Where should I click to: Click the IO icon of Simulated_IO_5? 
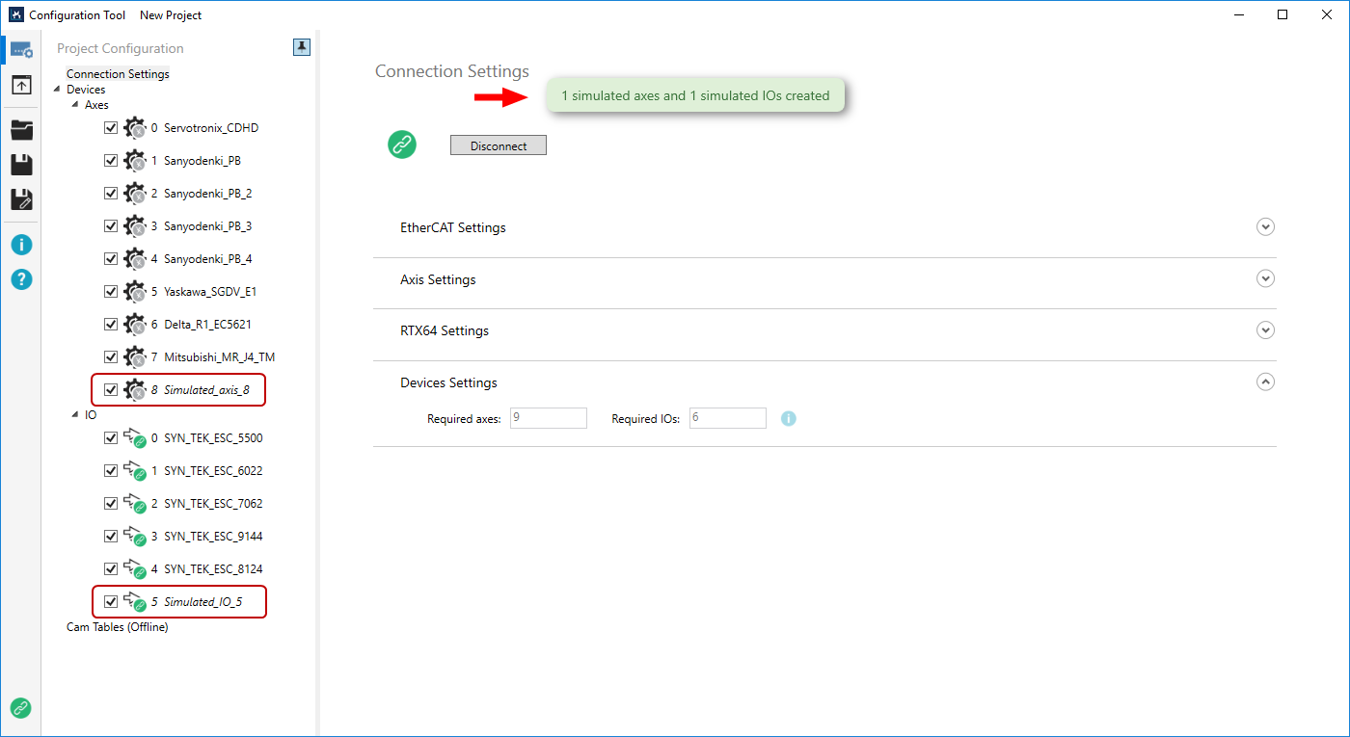(x=135, y=602)
